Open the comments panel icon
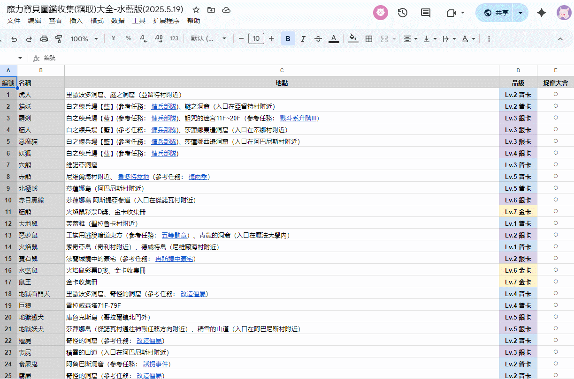The height and width of the screenshot is (379, 574). pos(426,13)
